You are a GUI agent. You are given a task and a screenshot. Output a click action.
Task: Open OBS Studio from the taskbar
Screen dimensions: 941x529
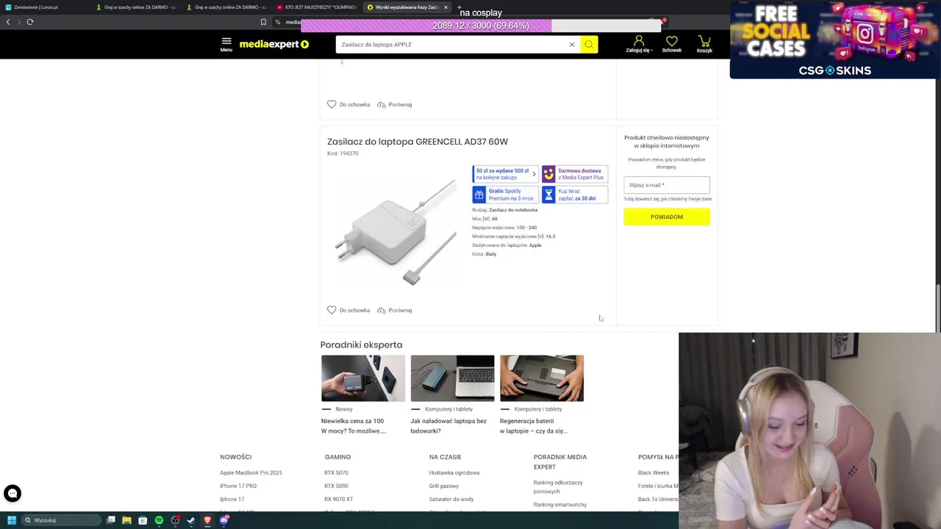click(x=175, y=520)
